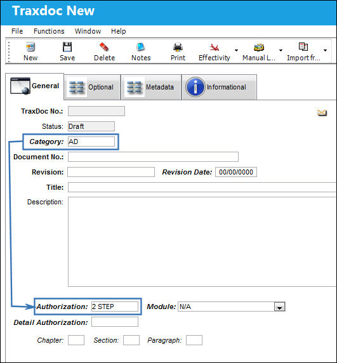
Task: Expand the Effectivity dropdown arrow
Action: pos(236,50)
